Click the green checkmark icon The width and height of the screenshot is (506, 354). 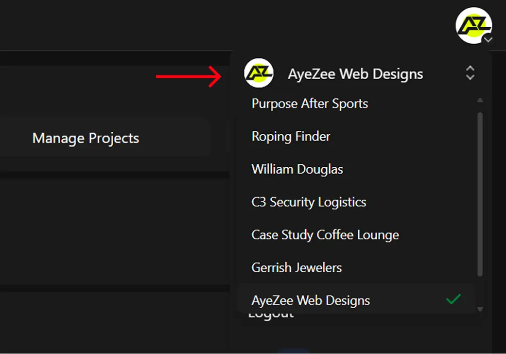pos(453,300)
